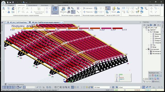Open the 1-й этаж floor dropdown
The height and width of the screenshot is (92, 165).
pyautogui.click(x=110, y=87)
